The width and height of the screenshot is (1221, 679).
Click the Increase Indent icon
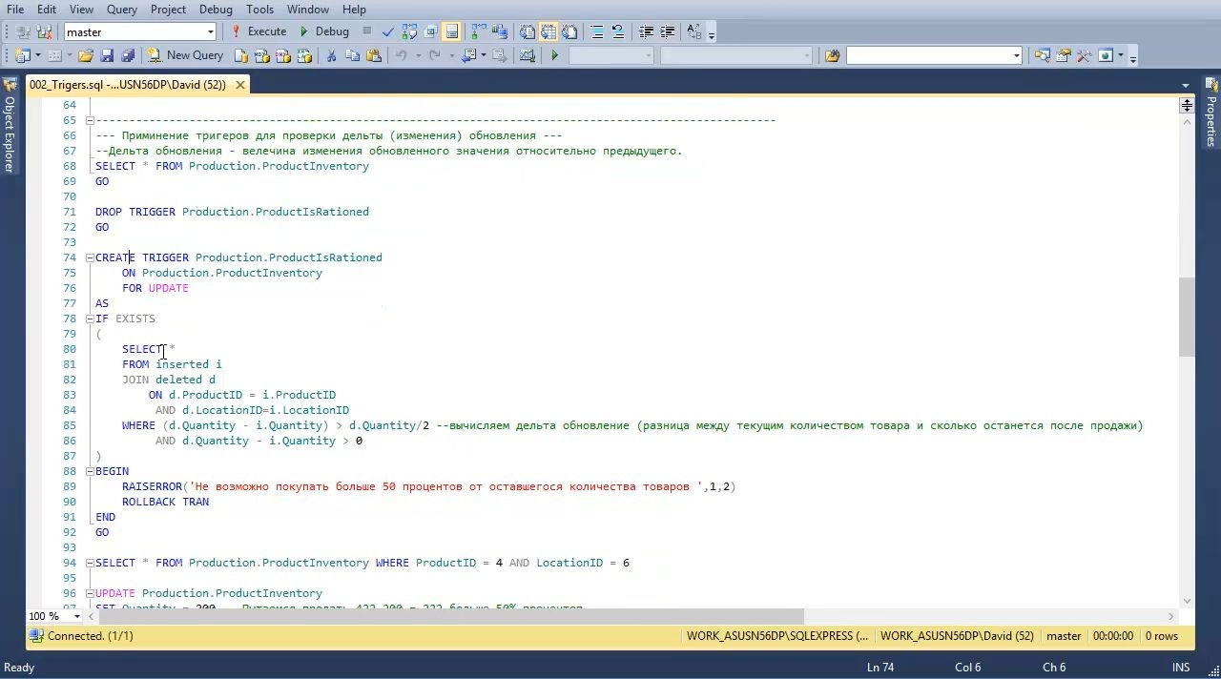click(668, 32)
